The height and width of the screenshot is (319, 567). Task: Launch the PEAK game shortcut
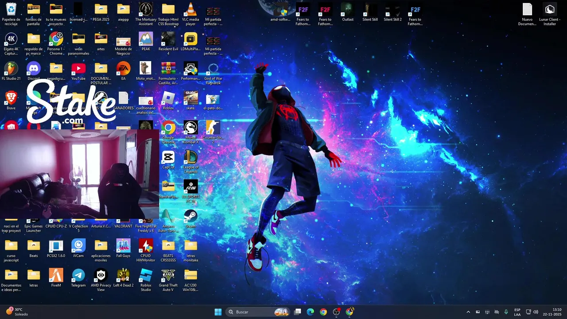pyautogui.click(x=146, y=42)
